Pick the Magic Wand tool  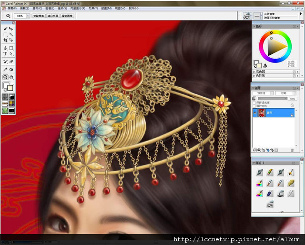coord(11,34)
